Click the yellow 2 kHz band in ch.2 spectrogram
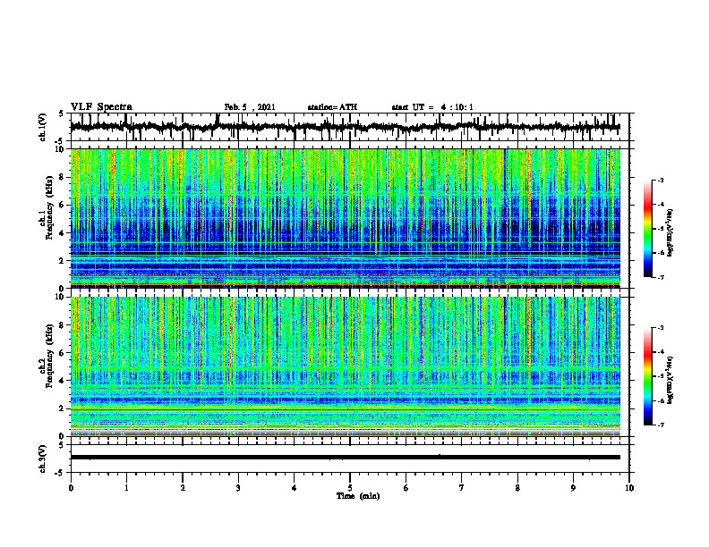Image resolution: width=709 pixels, height=547 pixels. pyautogui.click(x=345, y=408)
